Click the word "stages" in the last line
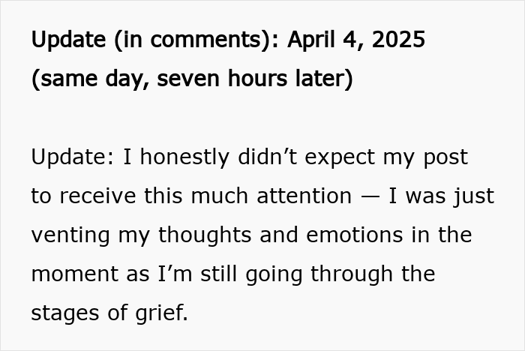This screenshot has height=351, width=525. pos(61,313)
